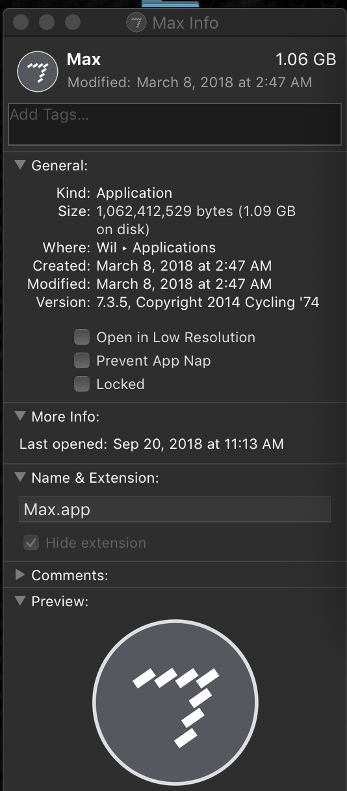Click the Max.app name field

click(x=175, y=509)
